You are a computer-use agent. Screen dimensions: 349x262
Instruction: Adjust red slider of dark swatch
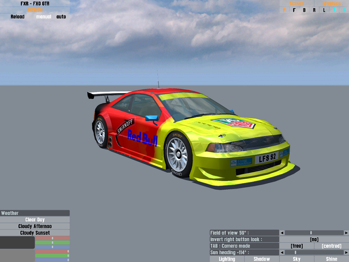click(x=52, y=238)
